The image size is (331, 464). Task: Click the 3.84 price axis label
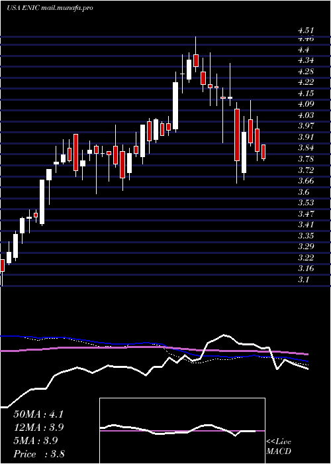[x=306, y=148]
